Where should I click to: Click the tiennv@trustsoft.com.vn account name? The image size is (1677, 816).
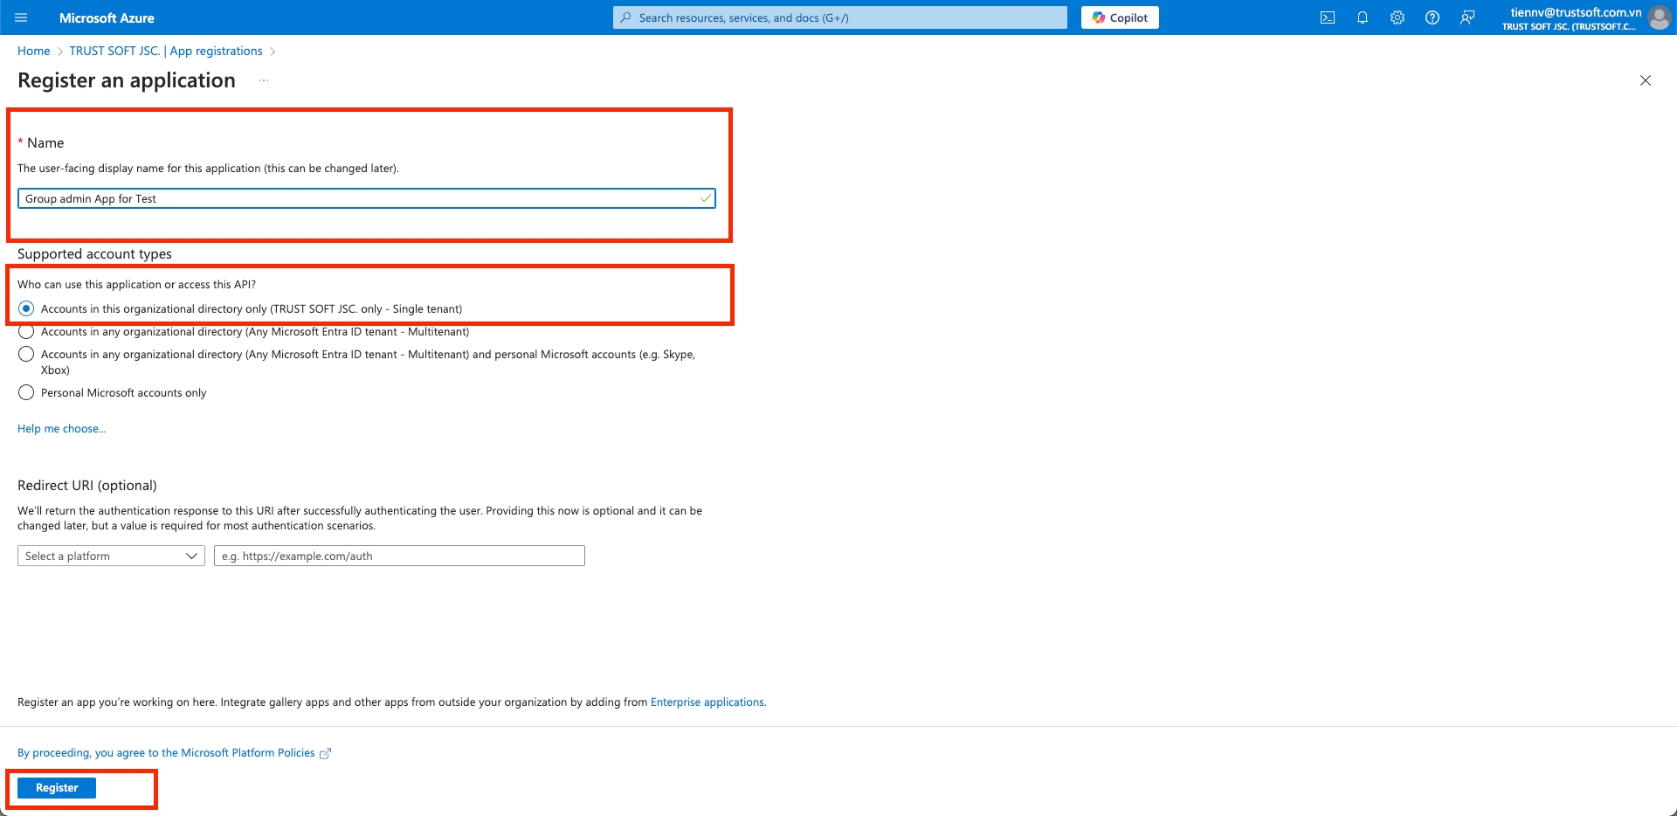(x=1576, y=12)
